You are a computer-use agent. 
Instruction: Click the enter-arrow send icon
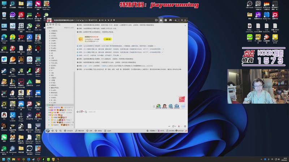[x=169, y=126]
